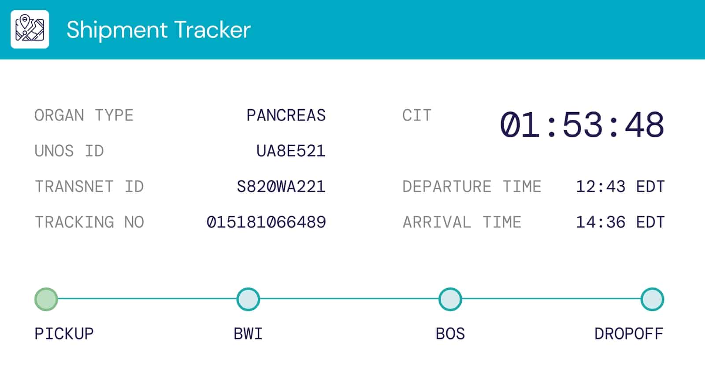Click the DROPOFF label text
This screenshot has width=705, height=379.
click(x=628, y=334)
